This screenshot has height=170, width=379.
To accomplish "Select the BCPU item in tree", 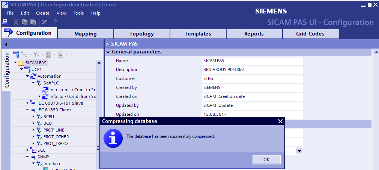I will pos(48,117).
